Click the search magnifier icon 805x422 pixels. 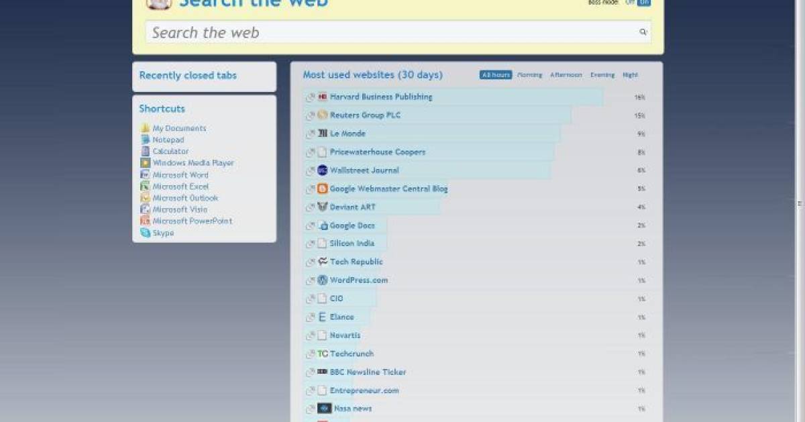click(x=643, y=32)
